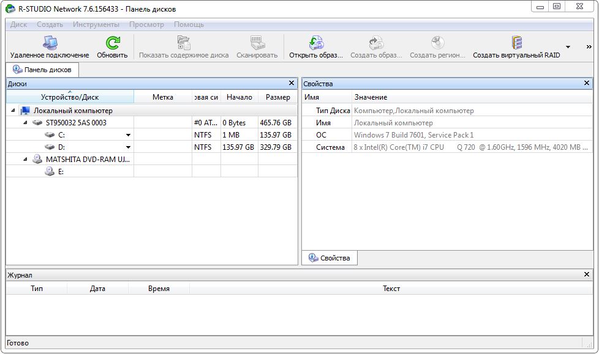Sort by Устройство/Диск column header
The image size is (599, 354).
[70, 97]
